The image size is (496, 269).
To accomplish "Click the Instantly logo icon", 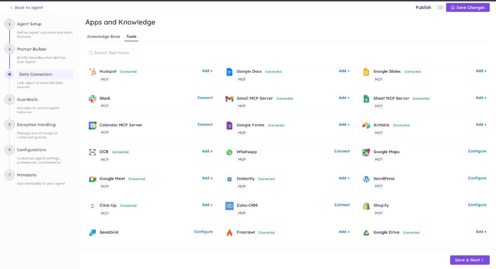I will pos(229,179).
